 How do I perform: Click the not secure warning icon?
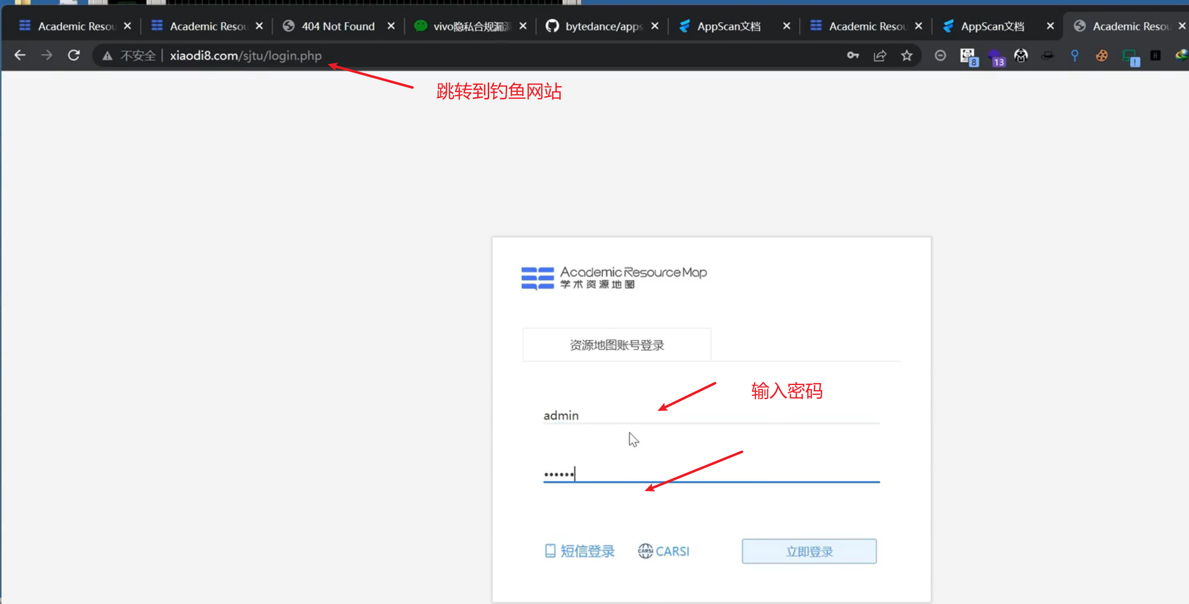point(107,56)
